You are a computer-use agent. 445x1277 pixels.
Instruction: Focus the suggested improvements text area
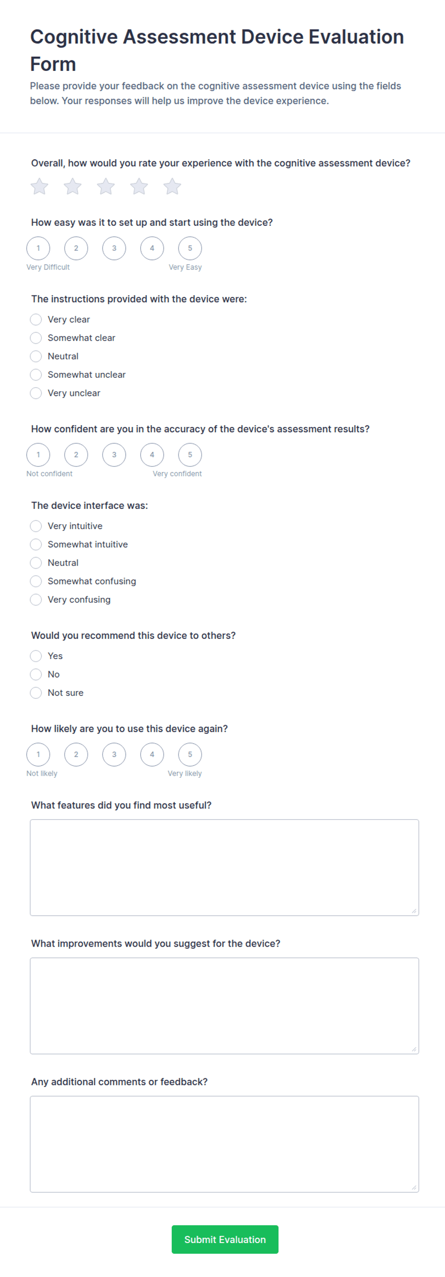pyautogui.click(x=224, y=1006)
